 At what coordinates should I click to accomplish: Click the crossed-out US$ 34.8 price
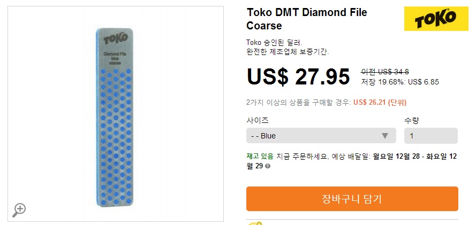[x=385, y=72]
